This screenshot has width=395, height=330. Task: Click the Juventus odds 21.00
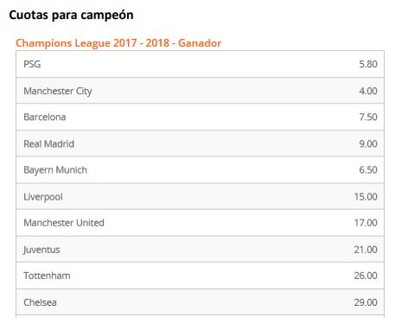[366, 250]
